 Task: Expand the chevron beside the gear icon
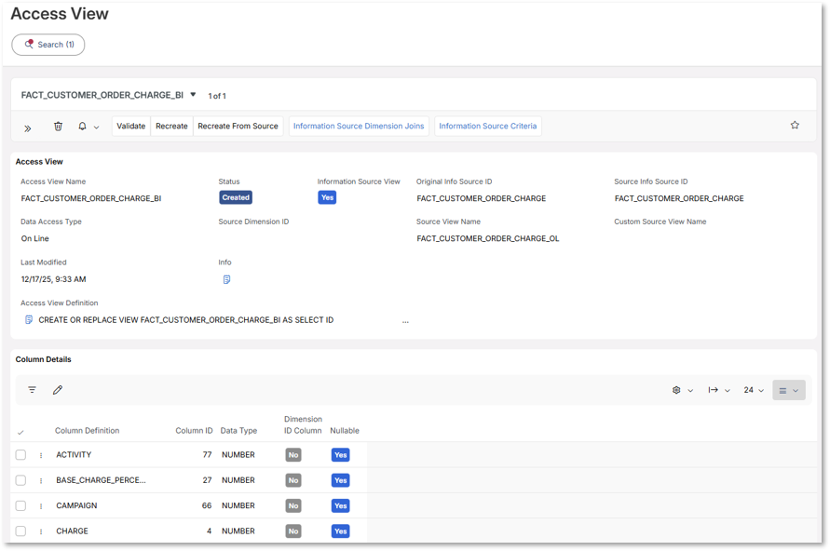tap(690, 391)
